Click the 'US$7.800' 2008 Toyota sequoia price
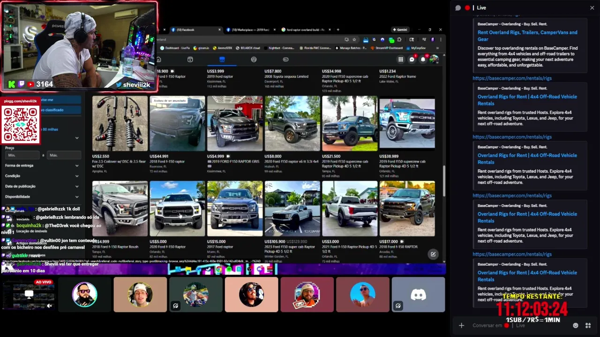 pos(273,71)
